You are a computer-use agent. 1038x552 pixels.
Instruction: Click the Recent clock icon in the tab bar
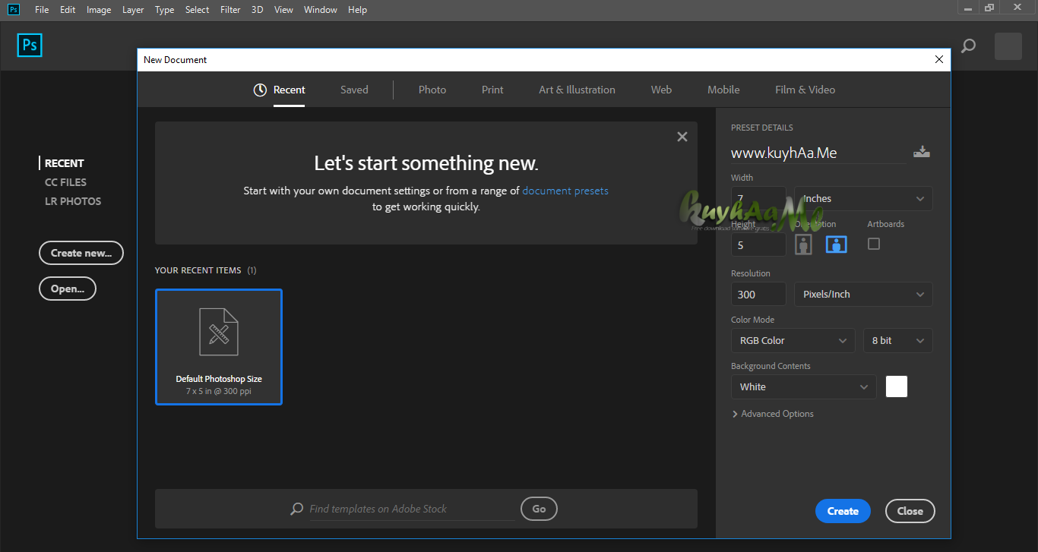tap(258, 89)
